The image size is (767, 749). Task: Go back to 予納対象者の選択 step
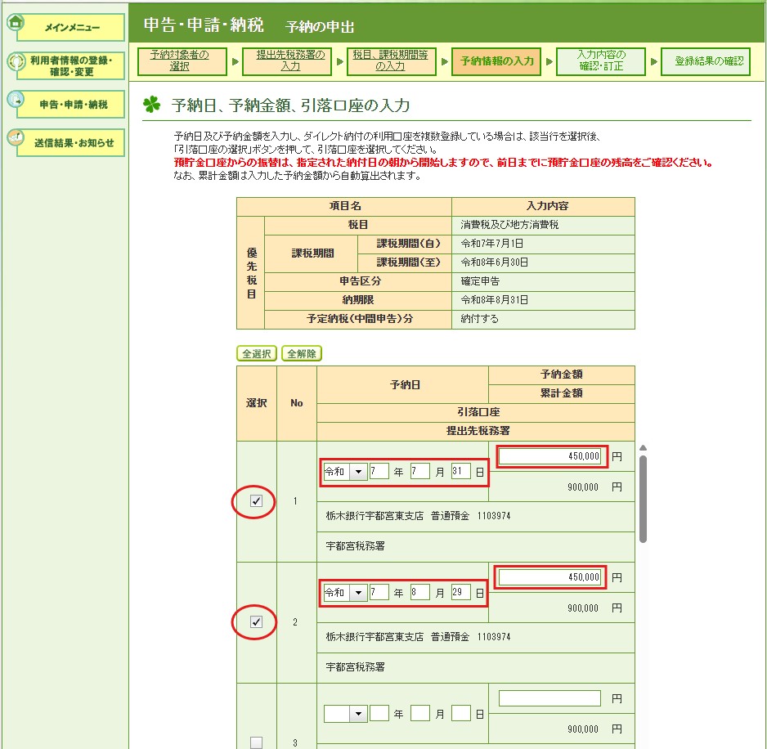182,61
